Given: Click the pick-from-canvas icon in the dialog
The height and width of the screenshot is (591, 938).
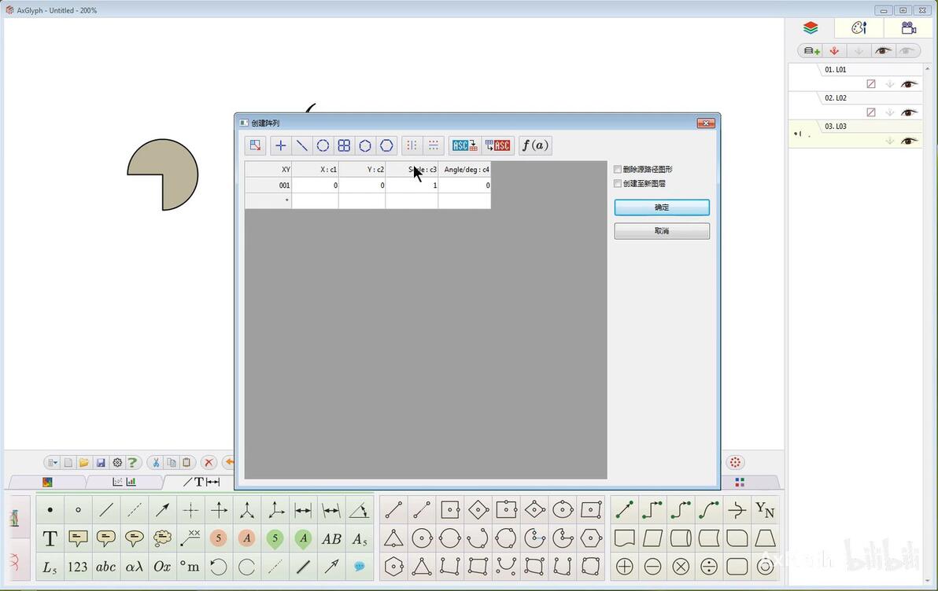Looking at the screenshot, I should point(256,145).
